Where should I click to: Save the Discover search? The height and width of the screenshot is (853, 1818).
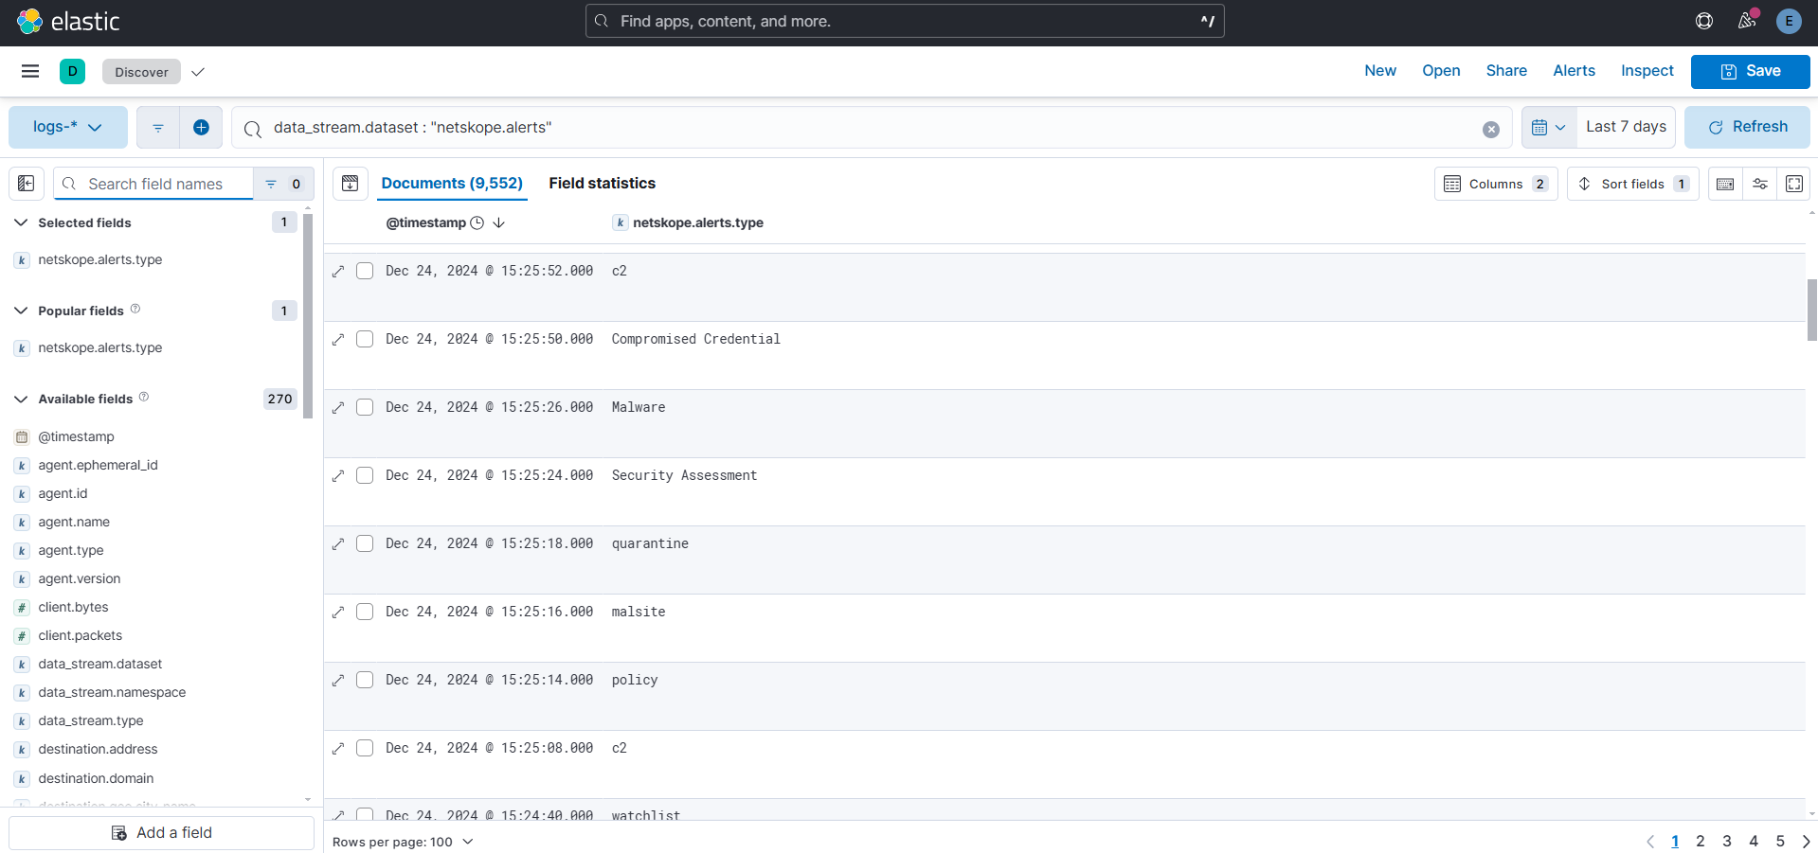coord(1750,71)
